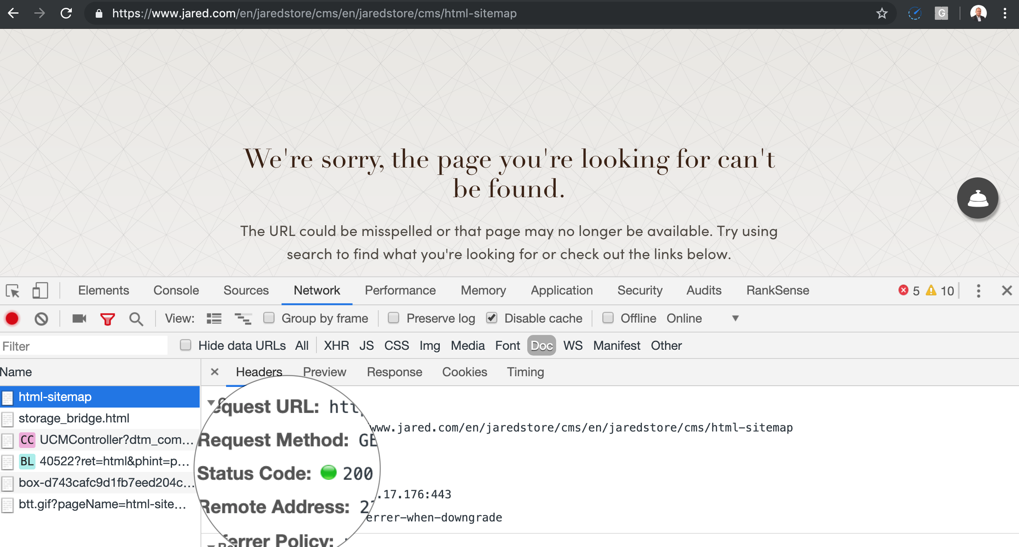Select the XHR request type filter
1019x547 pixels.
[336, 346]
